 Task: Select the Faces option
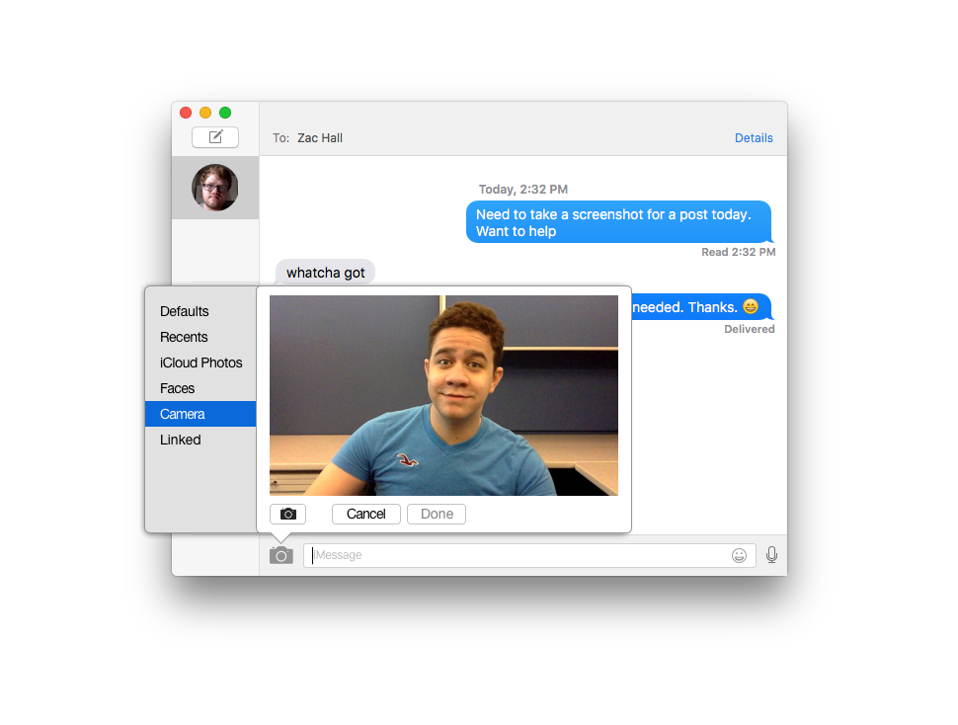178,388
